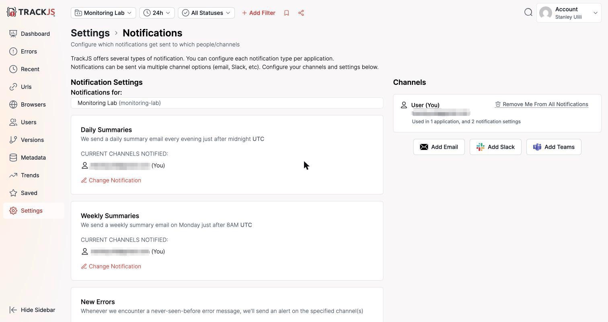The height and width of the screenshot is (322, 608).
Task: Open the Metadata database icon
Action: click(13, 158)
